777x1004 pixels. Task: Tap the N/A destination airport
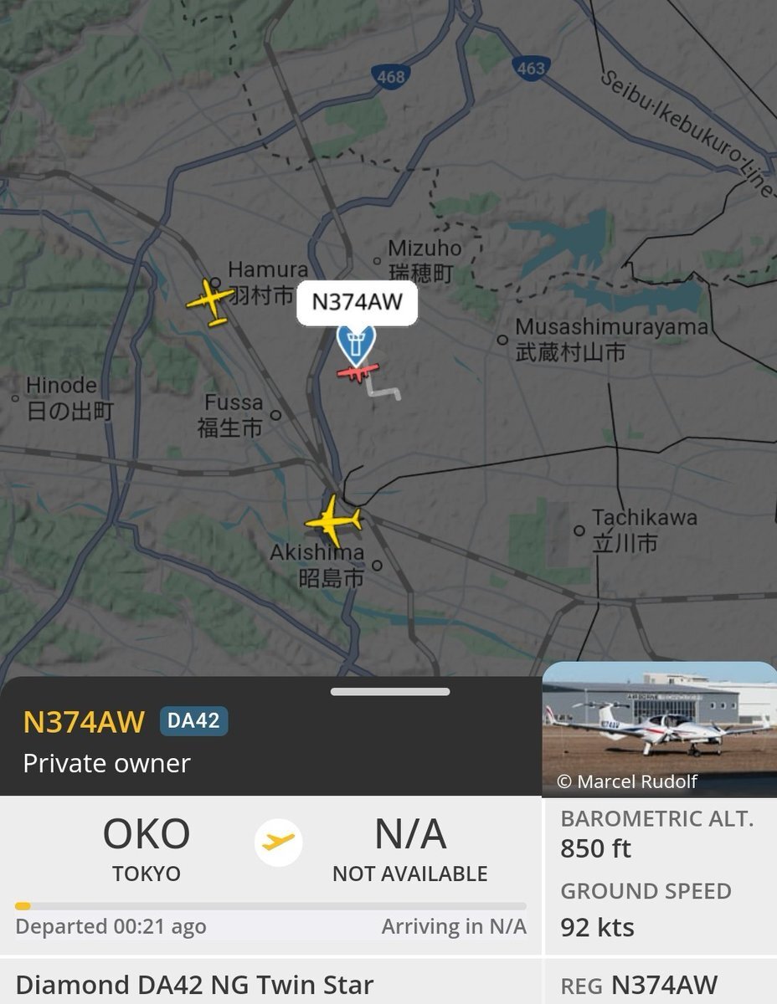[410, 848]
